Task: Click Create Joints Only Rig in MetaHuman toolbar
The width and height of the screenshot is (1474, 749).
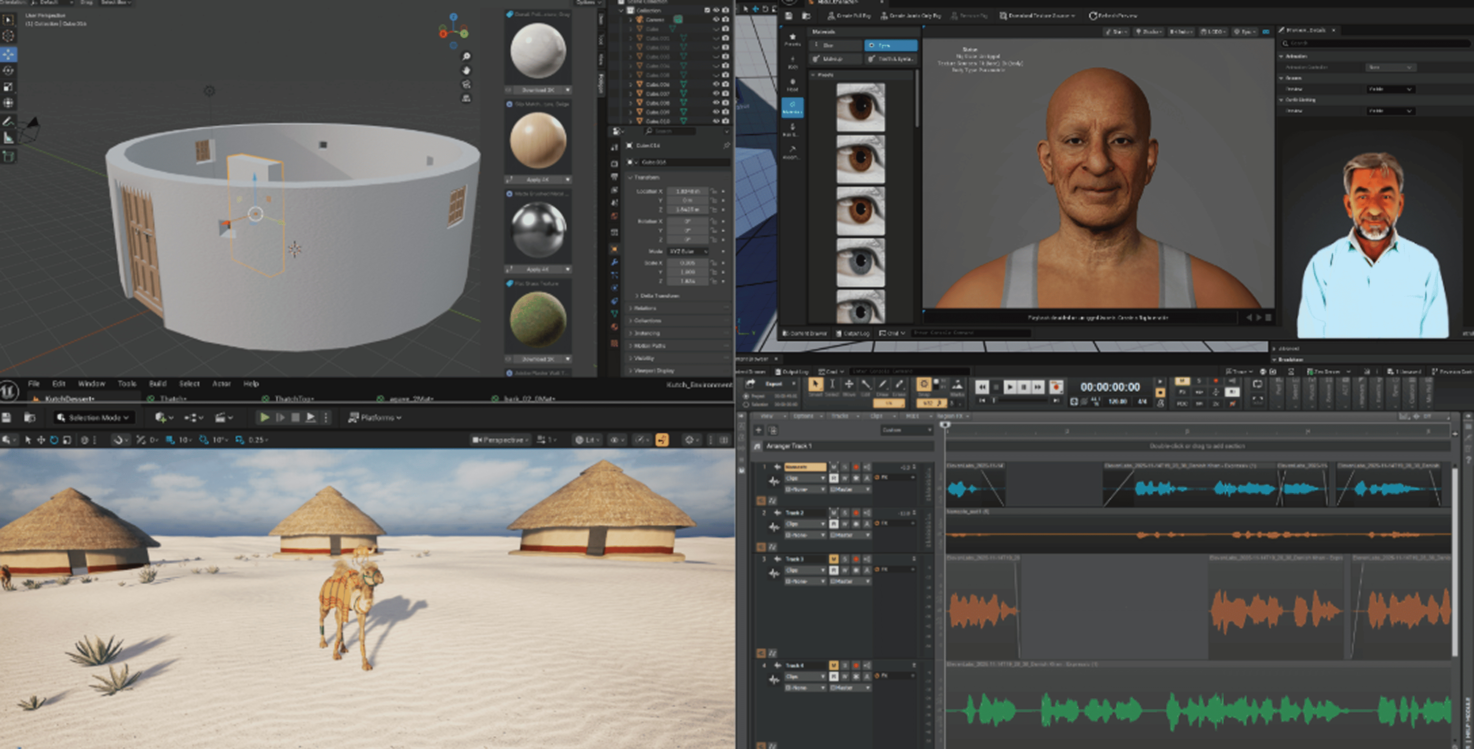Action: tap(911, 16)
